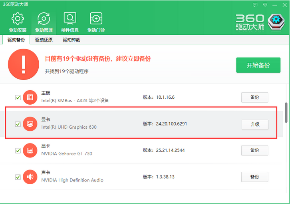The height and width of the screenshot is (205, 290).
Task: Click the Intel UHD Graphics 630 icon
Action: click(30, 124)
